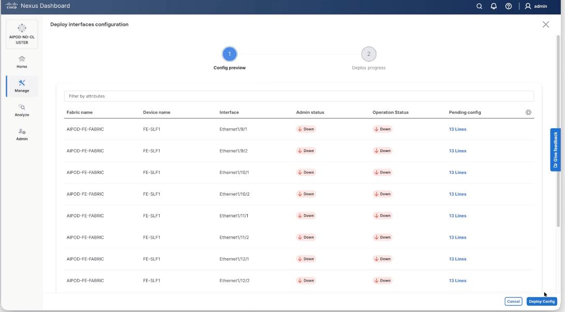This screenshot has width=565, height=312.
Task: Select the Manage wrench icon in sidebar
Action: click(x=21, y=84)
